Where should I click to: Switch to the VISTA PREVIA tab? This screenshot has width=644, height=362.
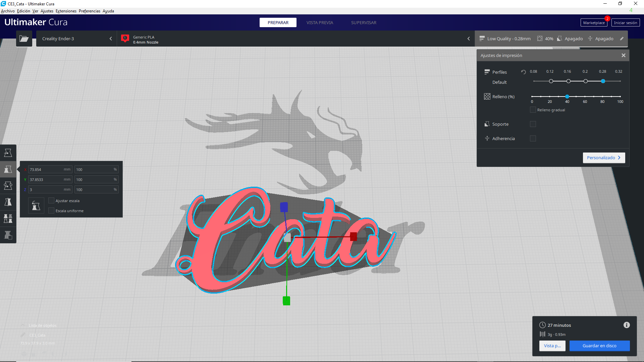(x=320, y=22)
